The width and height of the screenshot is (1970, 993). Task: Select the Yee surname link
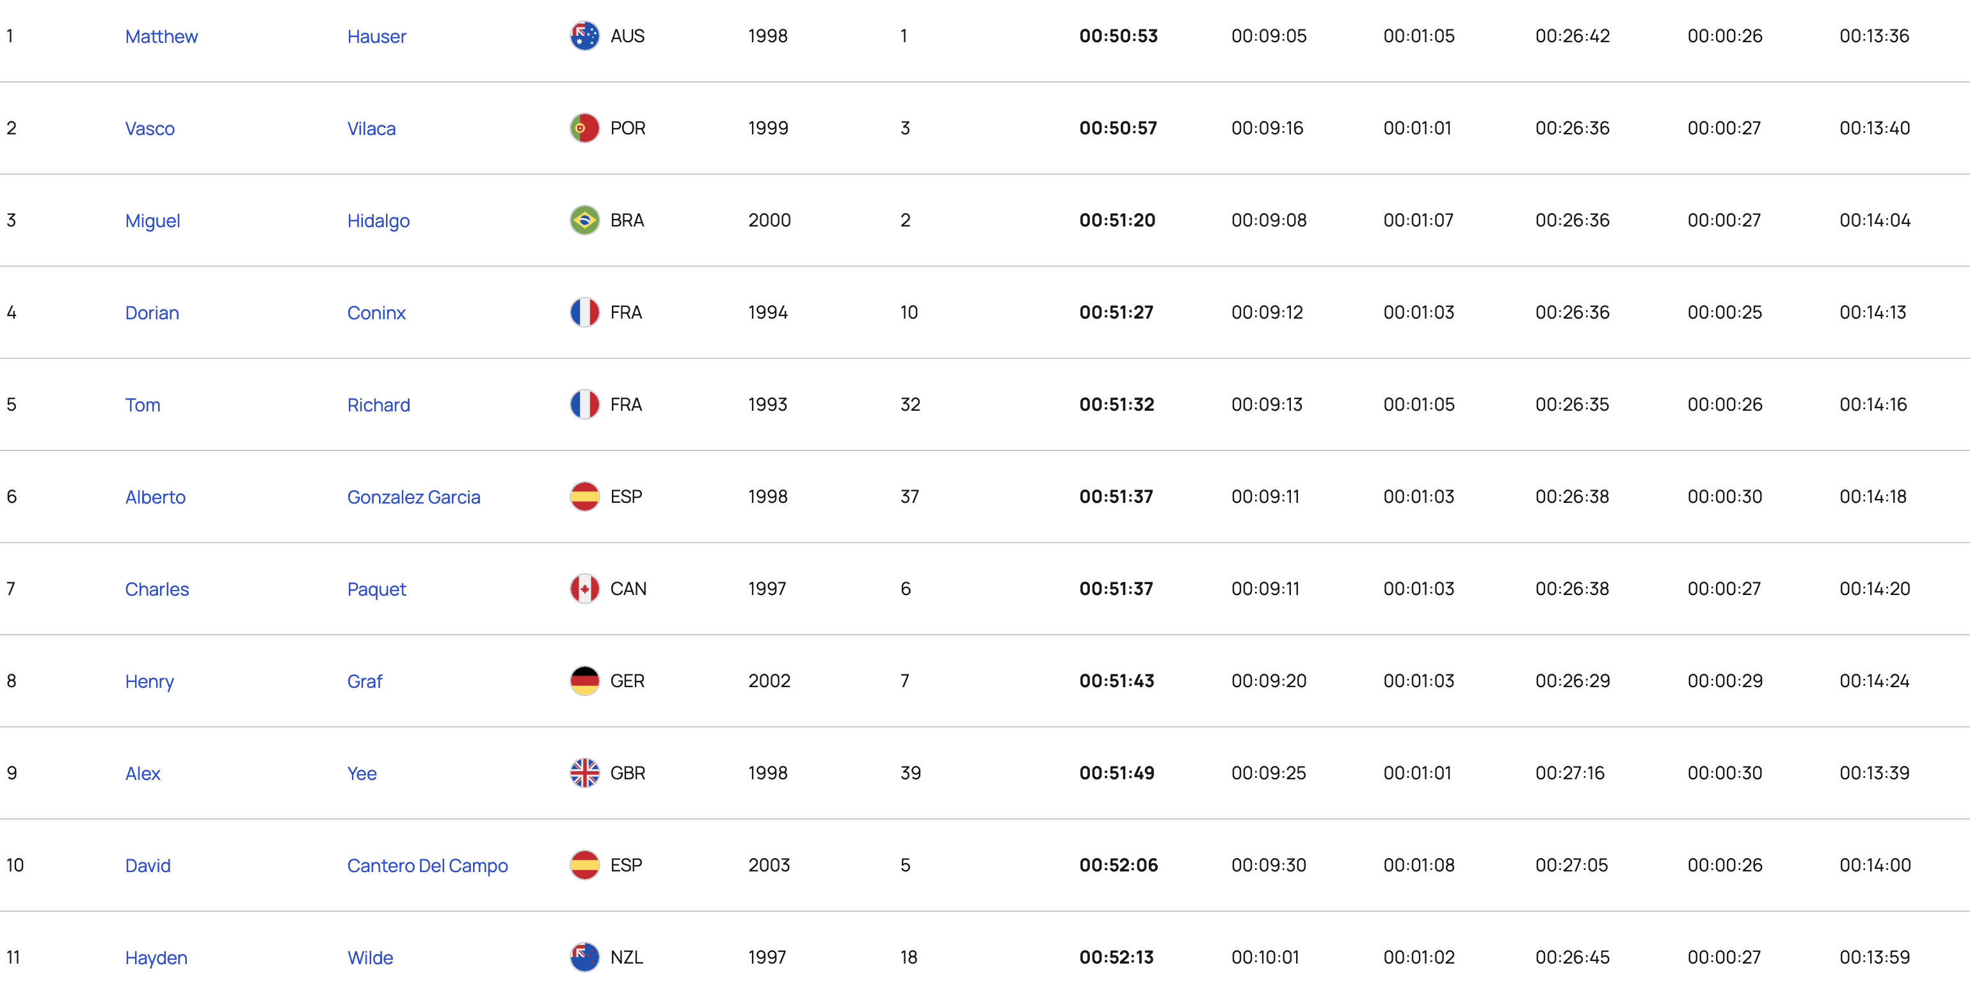pyautogui.click(x=362, y=774)
